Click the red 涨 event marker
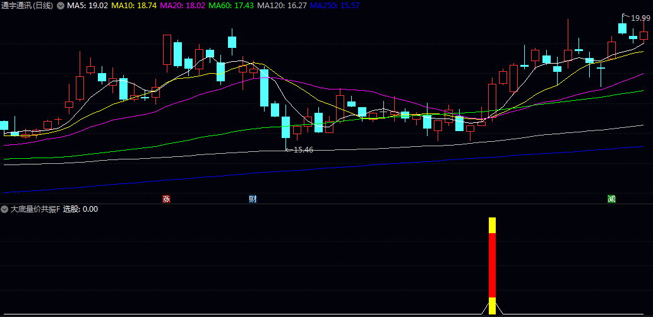653x317 pixels. coord(166,199)
